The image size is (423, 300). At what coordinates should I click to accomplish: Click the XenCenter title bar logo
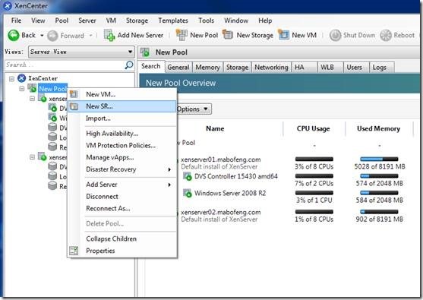(8, 6)
